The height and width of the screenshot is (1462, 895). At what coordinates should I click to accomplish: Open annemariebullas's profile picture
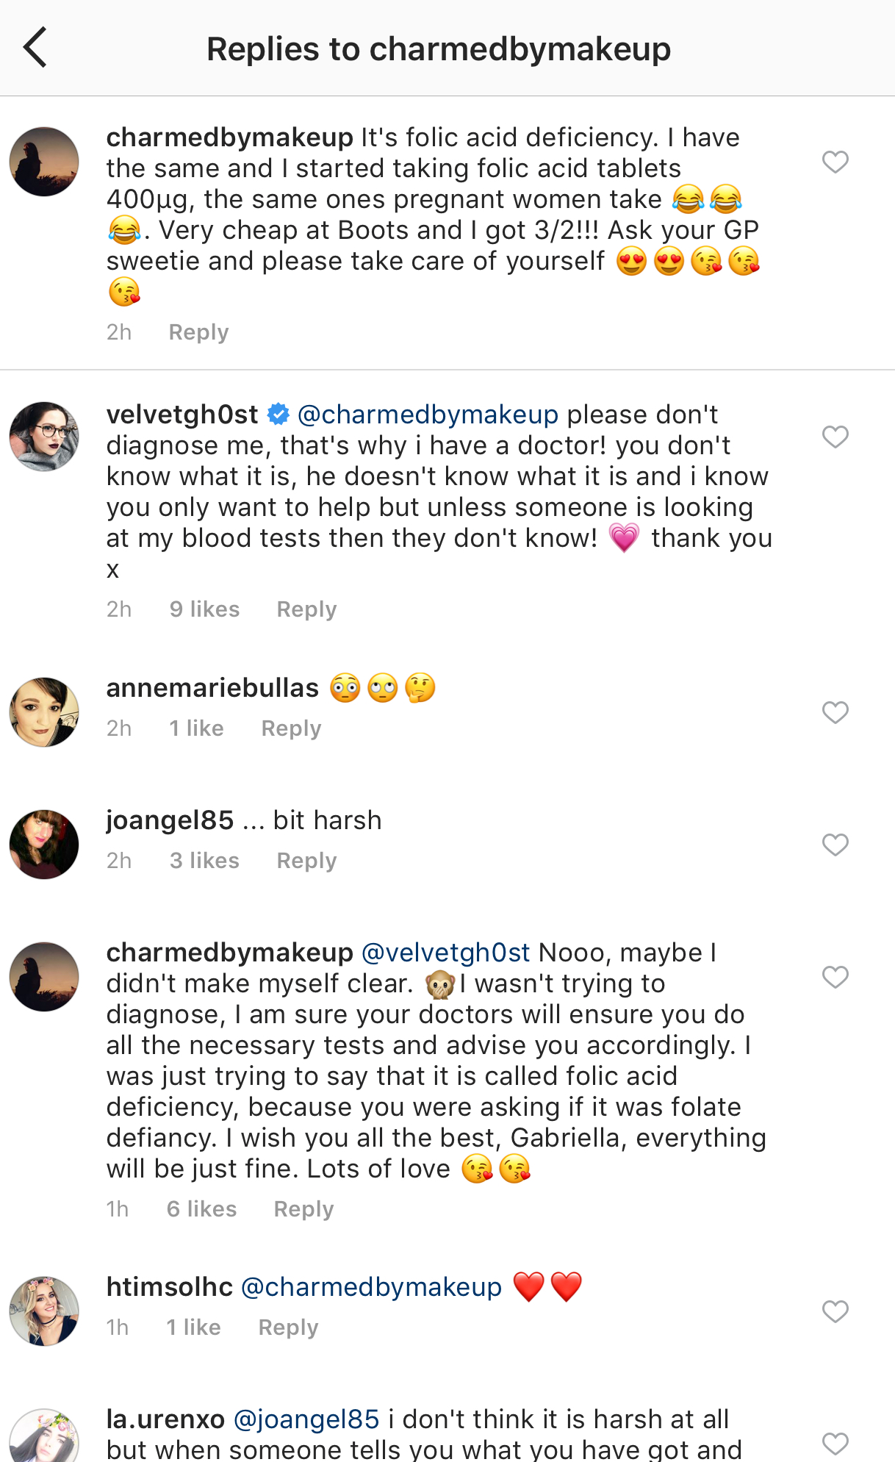(44, 712)
